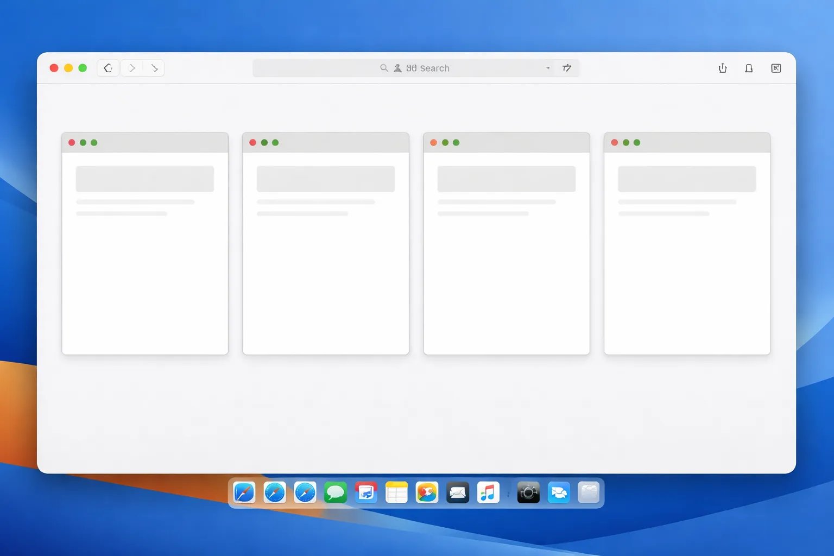
Task: Click the magnifying glass icon in search field
Action: [384, 68]
